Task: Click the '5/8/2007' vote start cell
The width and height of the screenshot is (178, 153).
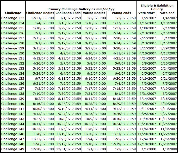Action: (x=149, y=64)
